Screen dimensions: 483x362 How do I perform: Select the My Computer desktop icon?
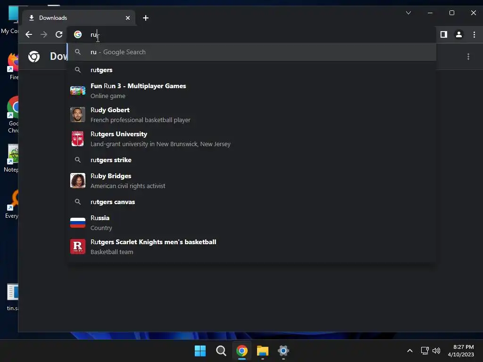[10, 20]
